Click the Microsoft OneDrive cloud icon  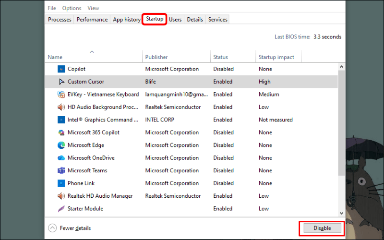point(61,158)
